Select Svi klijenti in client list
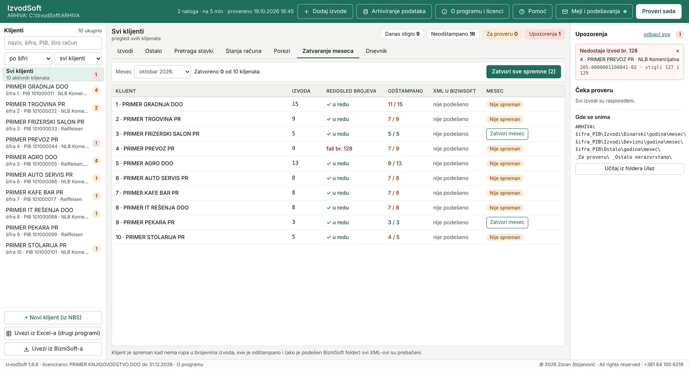This screenshot has height=369, width=689. point(53,74)
